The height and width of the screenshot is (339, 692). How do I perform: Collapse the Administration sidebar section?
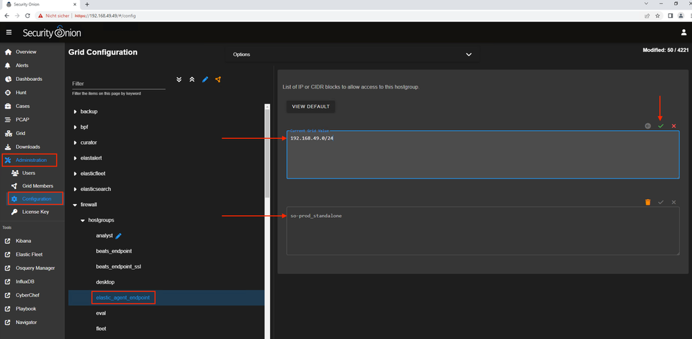(30, 160)
